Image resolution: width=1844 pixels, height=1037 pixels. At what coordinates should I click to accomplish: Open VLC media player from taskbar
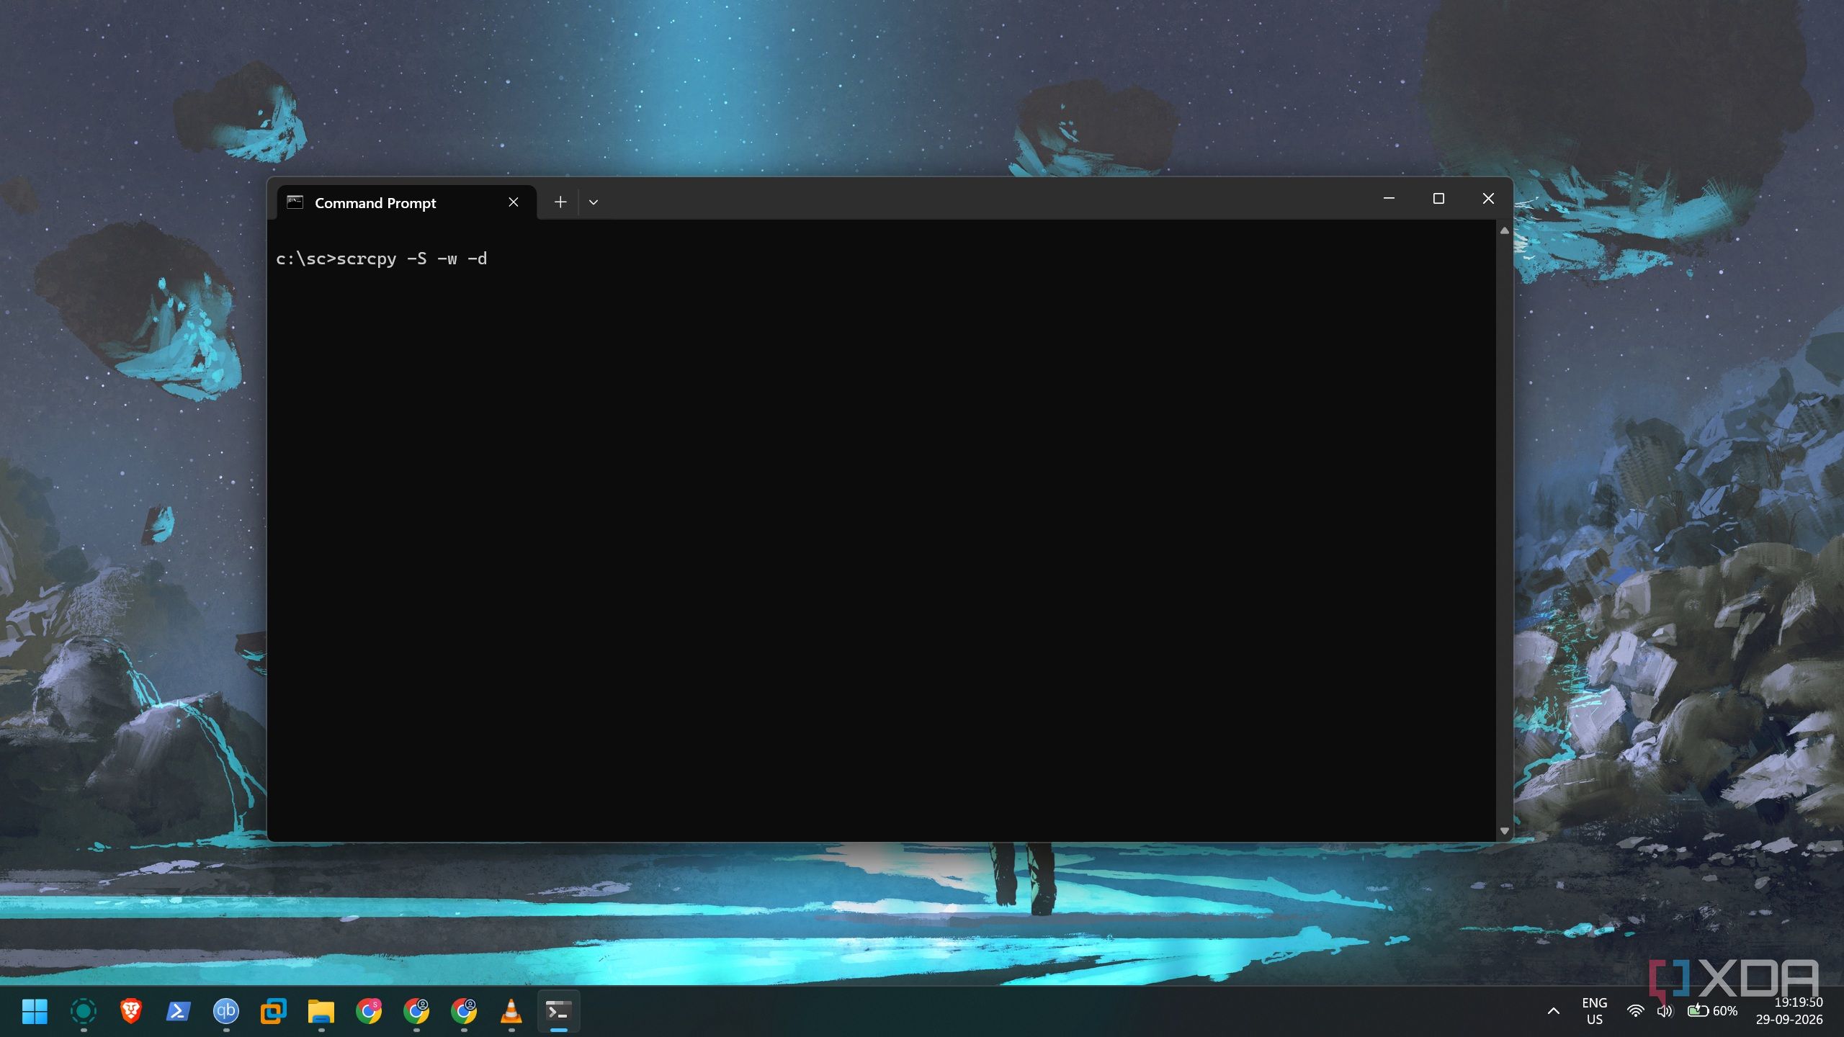pos(511,1011)
